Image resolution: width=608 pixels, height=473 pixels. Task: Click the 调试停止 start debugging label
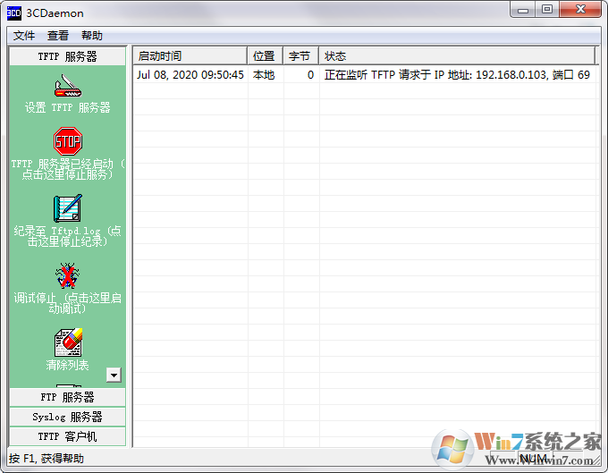pos(68,303)
